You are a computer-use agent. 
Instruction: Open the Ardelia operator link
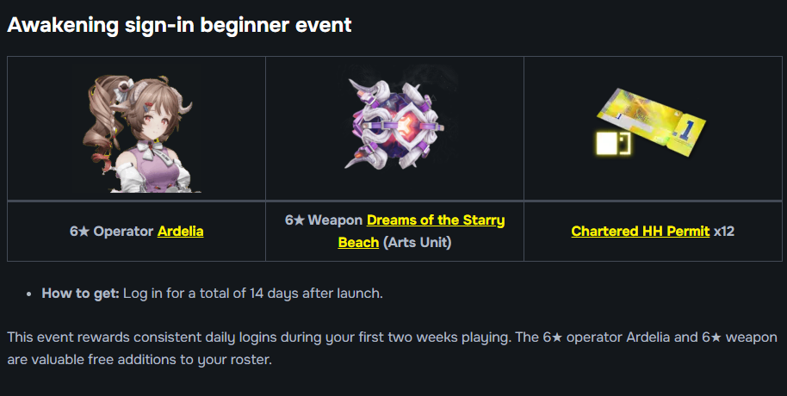point(180,232)
